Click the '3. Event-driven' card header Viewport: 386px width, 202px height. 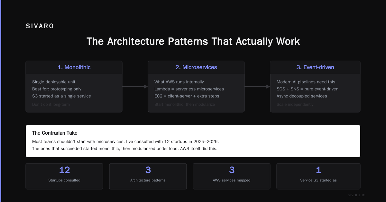[x=315, y=67]
